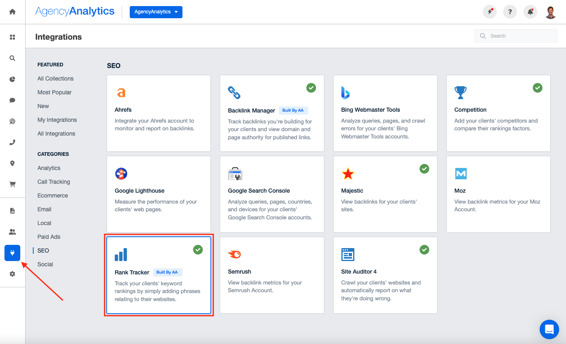Open the chat support bubble
Image resolution: width=566 pixels, height=344 pixels.
(x=549, y=329)
